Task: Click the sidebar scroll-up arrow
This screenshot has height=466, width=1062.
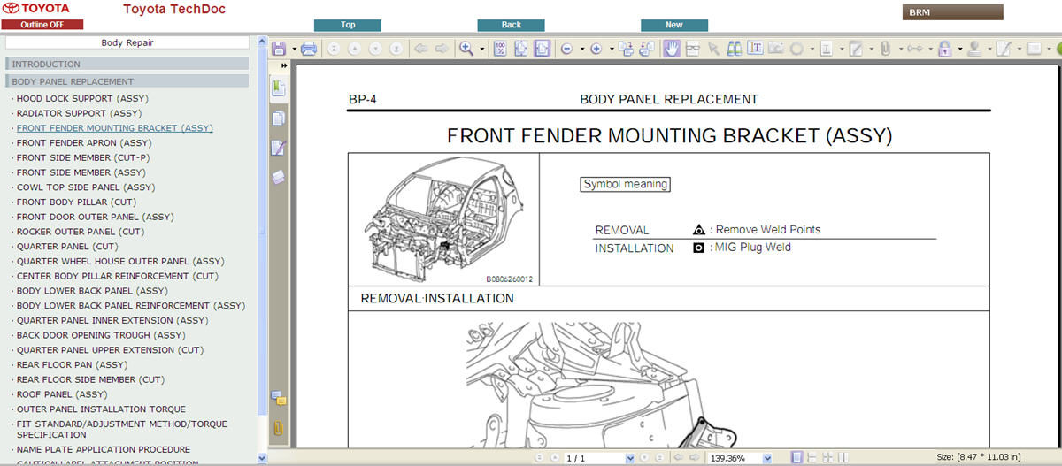Action: [261, 41]
